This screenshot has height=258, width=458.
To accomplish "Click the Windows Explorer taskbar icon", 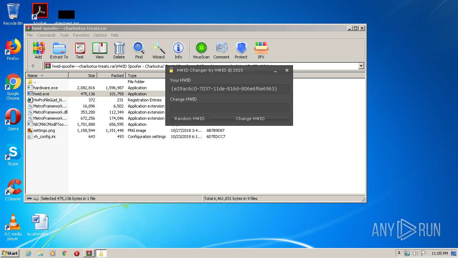I will click(x=40, y=253).
